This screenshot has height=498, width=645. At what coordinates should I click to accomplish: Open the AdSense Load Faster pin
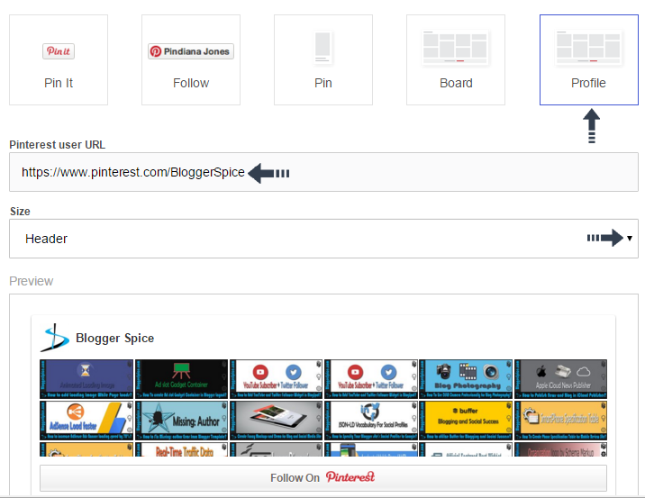point(86,421)
